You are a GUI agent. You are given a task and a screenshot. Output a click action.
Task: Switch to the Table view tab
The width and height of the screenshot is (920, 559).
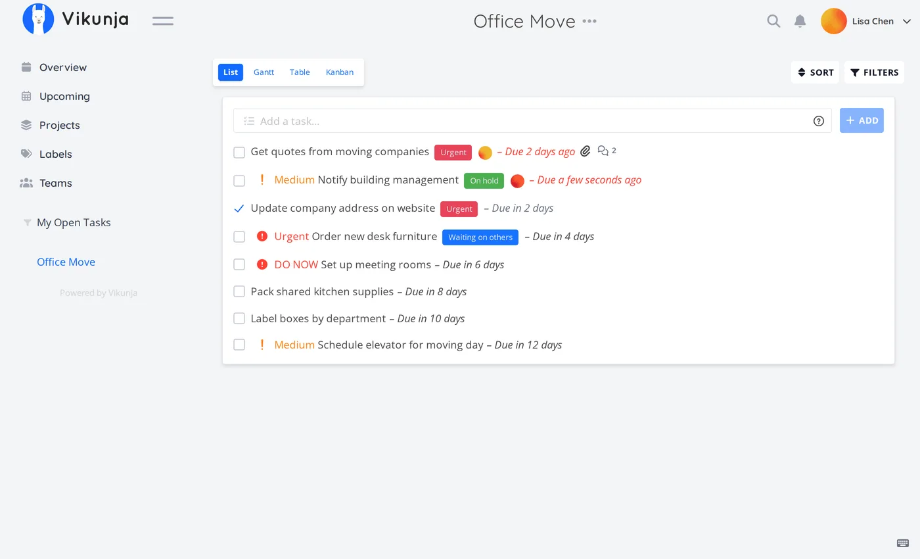point(300,72)
